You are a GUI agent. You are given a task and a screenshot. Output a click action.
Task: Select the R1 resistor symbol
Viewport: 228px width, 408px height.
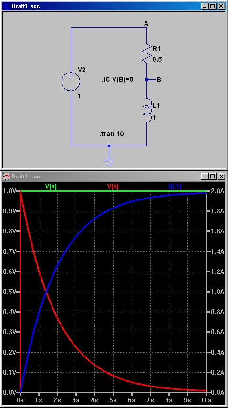146,53
